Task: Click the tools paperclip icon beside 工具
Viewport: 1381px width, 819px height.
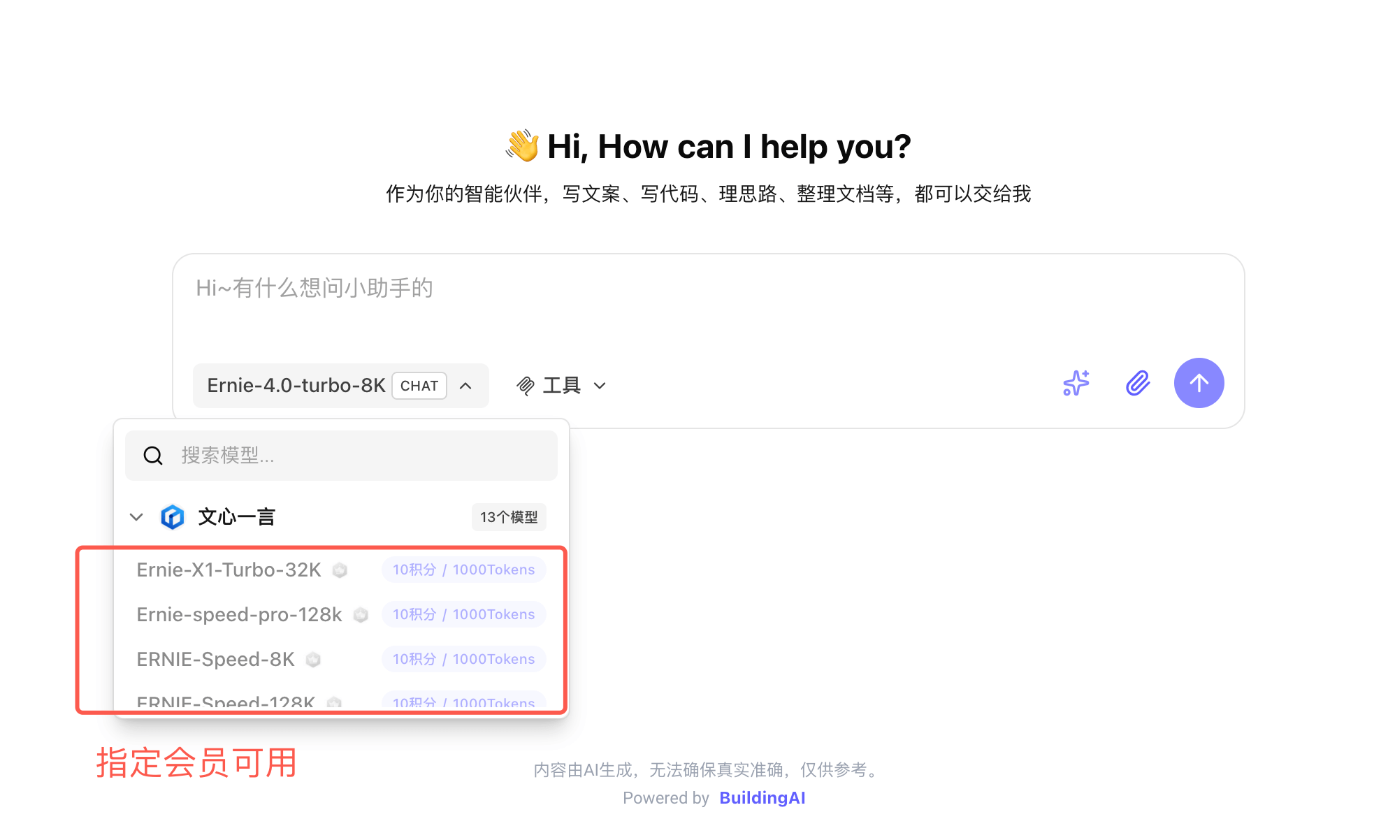Action: (526, 386)
